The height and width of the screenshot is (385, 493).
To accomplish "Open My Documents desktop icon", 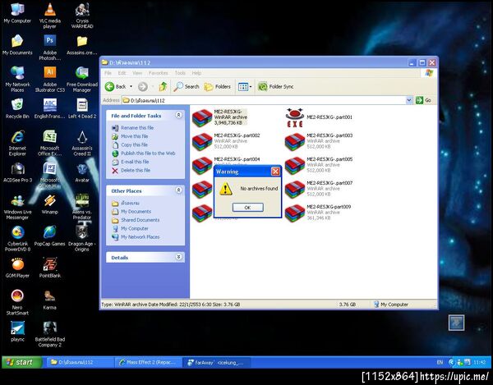I will tap(17, 44).
